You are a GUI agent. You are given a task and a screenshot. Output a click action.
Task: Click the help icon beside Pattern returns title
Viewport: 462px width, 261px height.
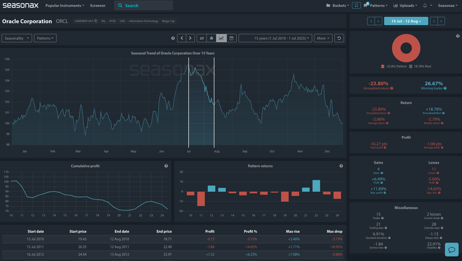point(341,166)
